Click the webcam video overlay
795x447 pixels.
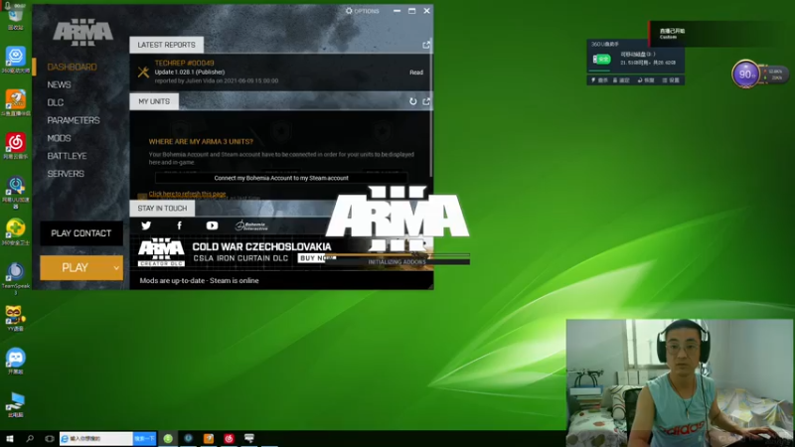tap(680, 382)
